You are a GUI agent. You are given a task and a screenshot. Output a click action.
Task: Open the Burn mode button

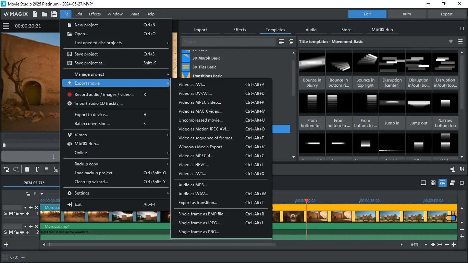[x=407, y=14]
